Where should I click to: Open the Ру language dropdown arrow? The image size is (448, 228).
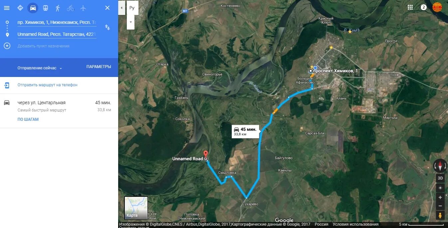click(130, 22)
